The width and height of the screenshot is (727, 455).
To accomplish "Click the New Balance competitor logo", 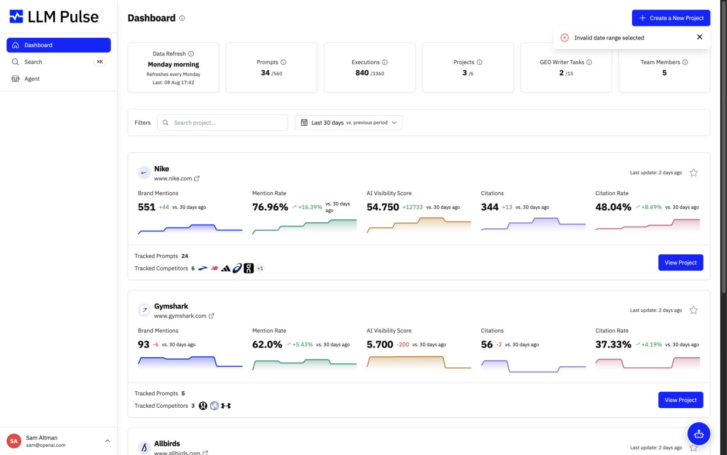I will coord(214,269).
